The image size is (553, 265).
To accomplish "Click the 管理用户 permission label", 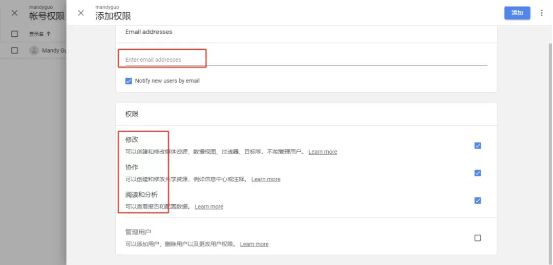I will [138, 232].
